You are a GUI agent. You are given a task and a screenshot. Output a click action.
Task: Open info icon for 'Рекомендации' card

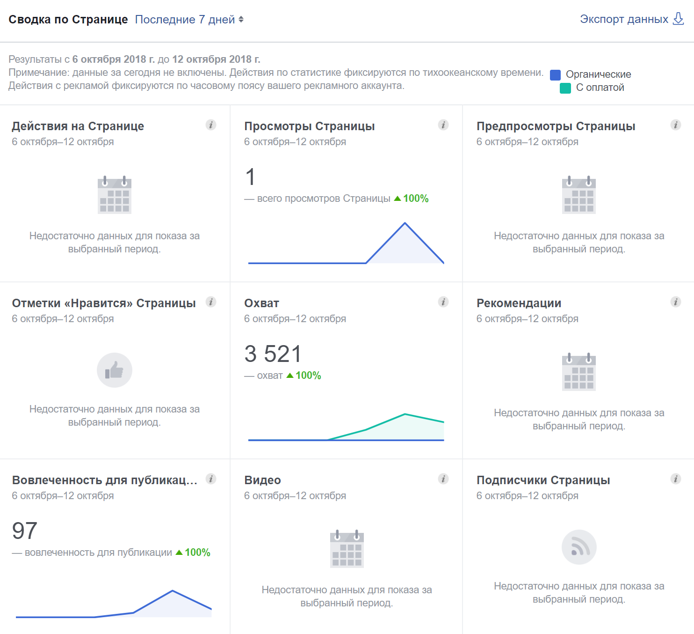click(x=676, y=302)
